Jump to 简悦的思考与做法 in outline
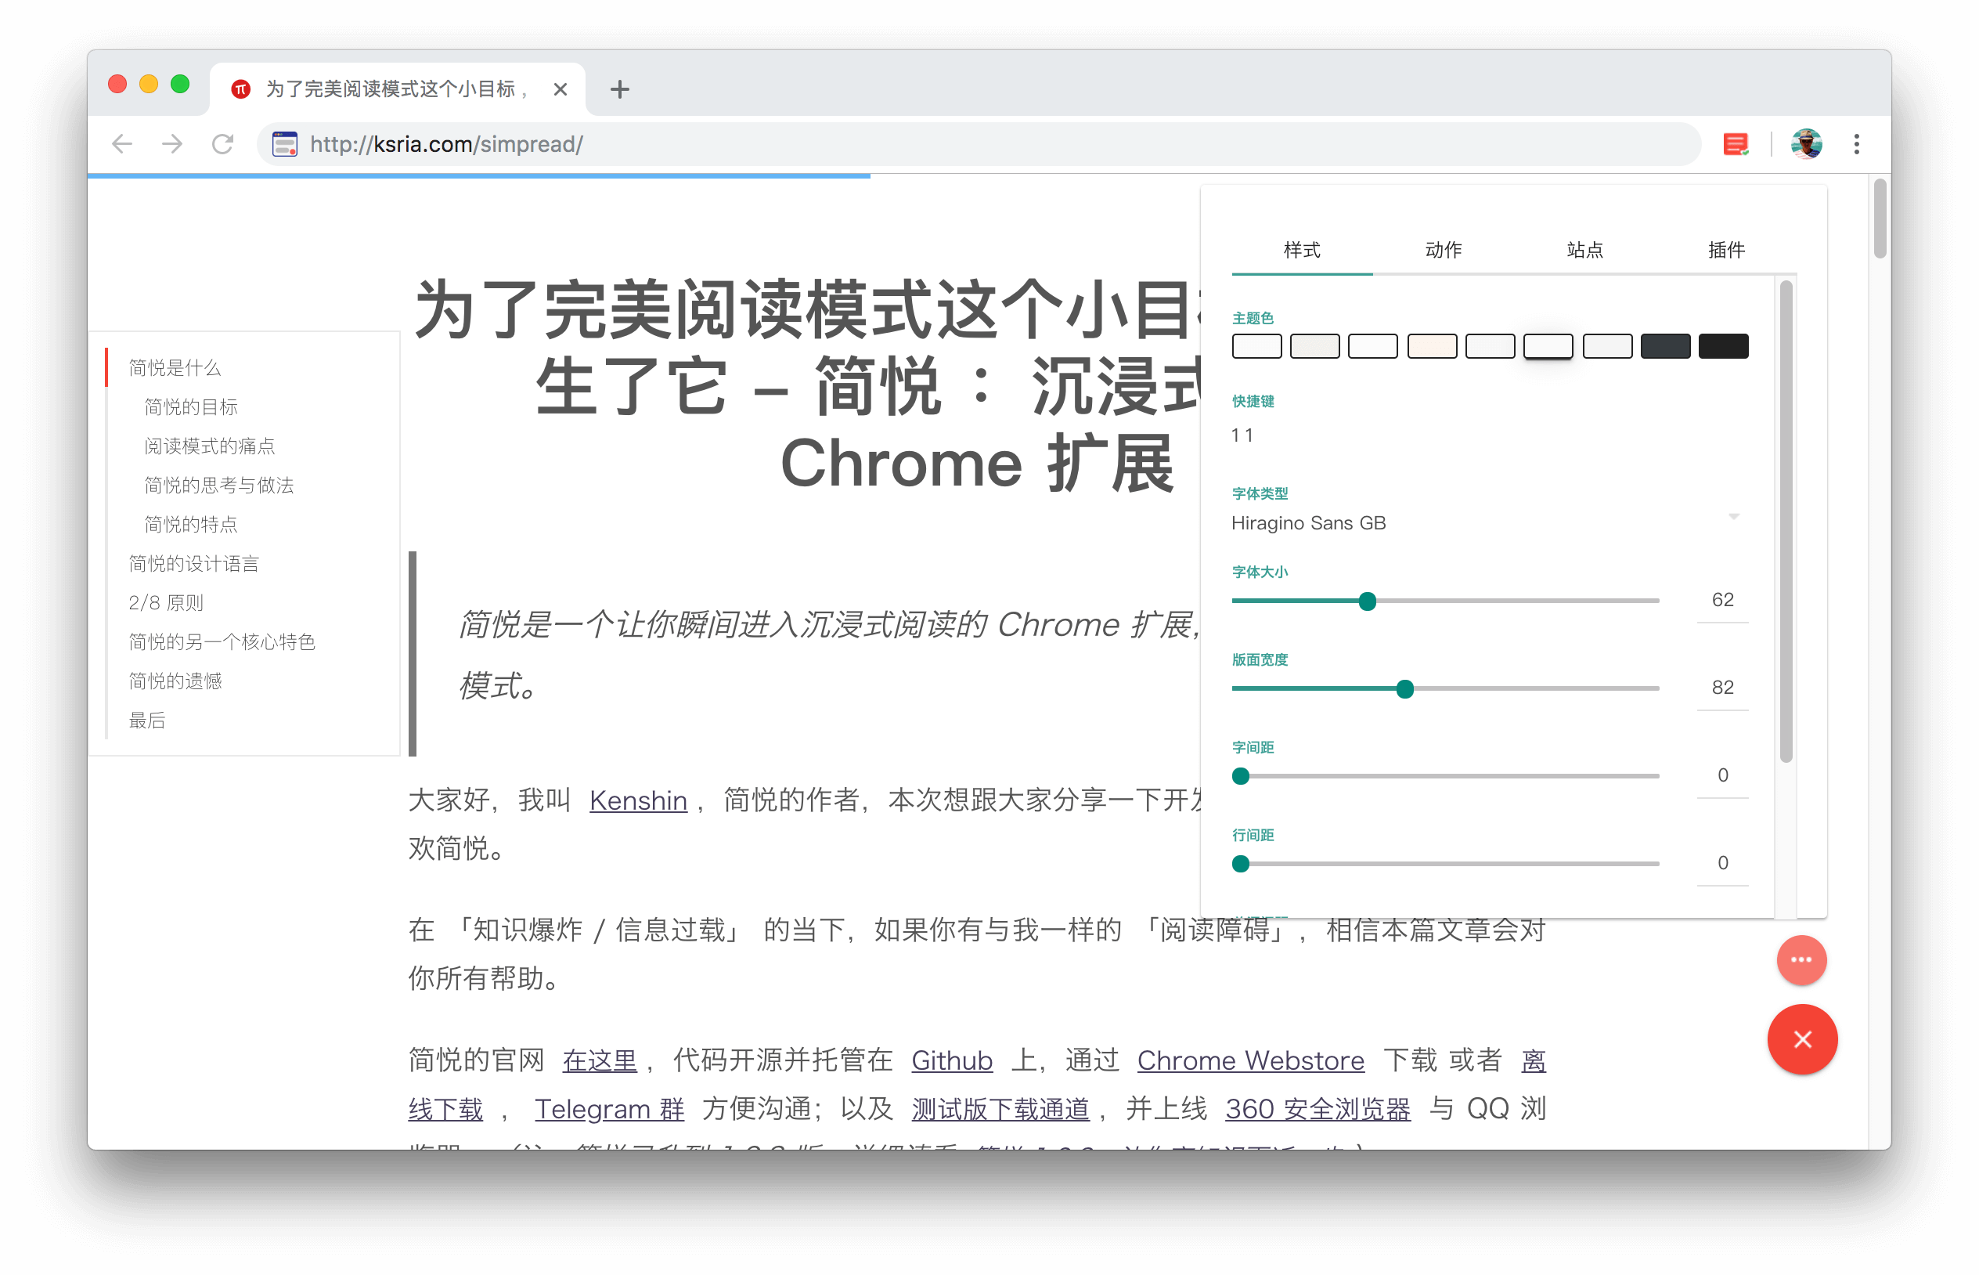This screenshot has width=1979, height=1275. (x=218, y=485)
